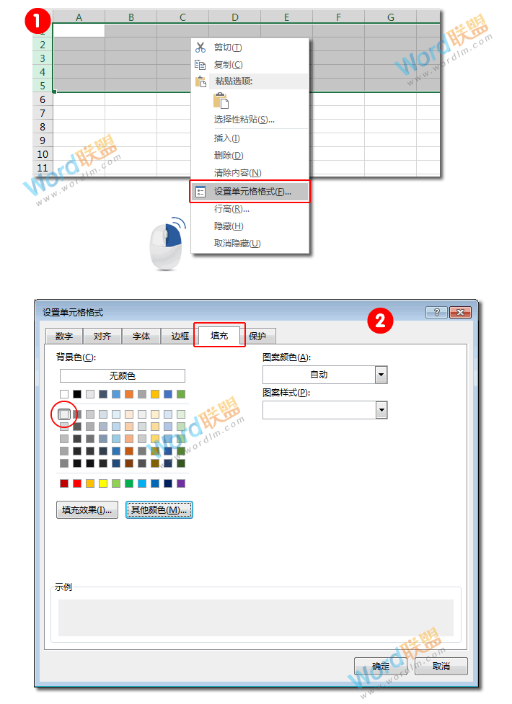Viewport: 512px width, 704px height.
Task: Click the scissors Cut icon in context menu
Action: pos(200,48)
